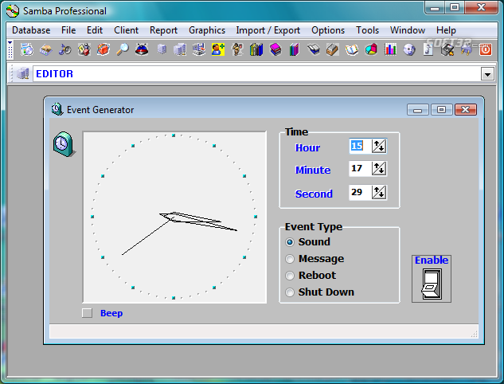Open the Import / Export menu
The height and width of the screenshot is (384, 504).
pyautogui.click(x=268, y=30)
